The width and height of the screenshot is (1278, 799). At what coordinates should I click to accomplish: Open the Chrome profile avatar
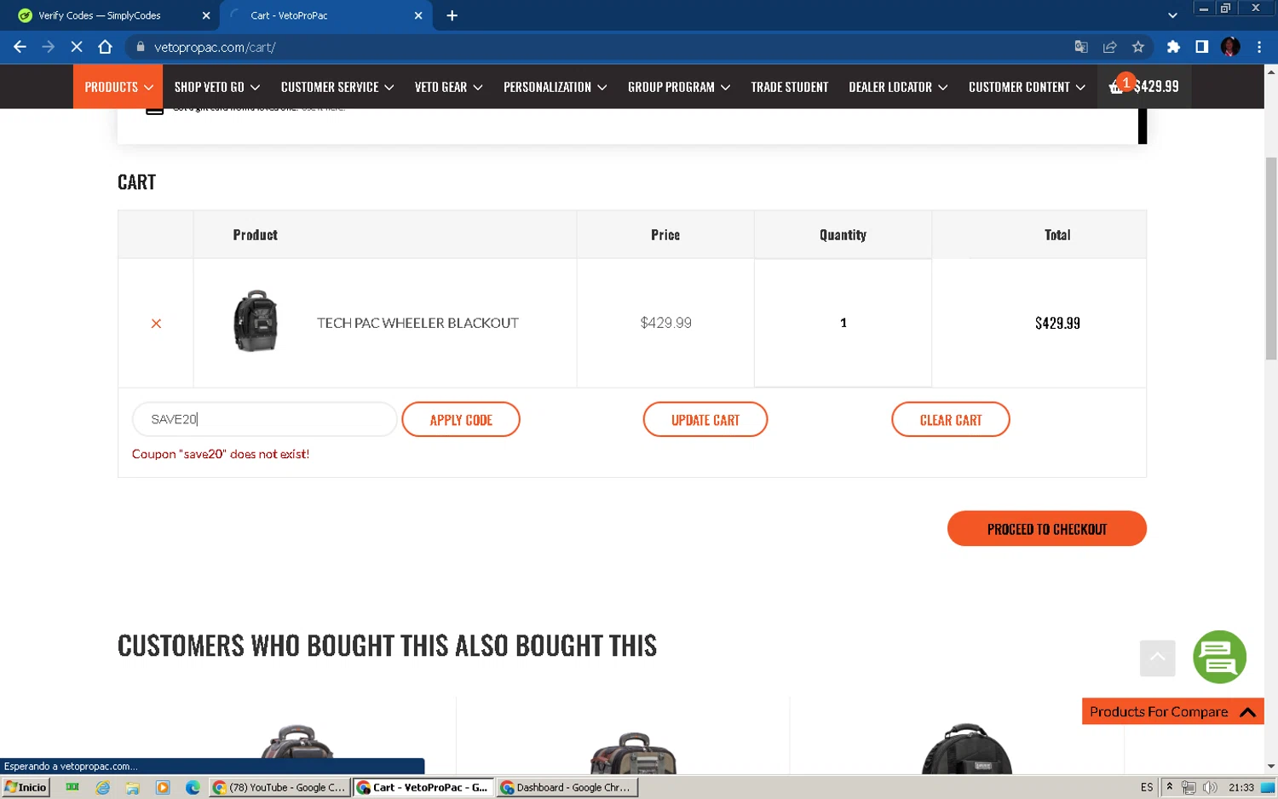(1230, 47)
